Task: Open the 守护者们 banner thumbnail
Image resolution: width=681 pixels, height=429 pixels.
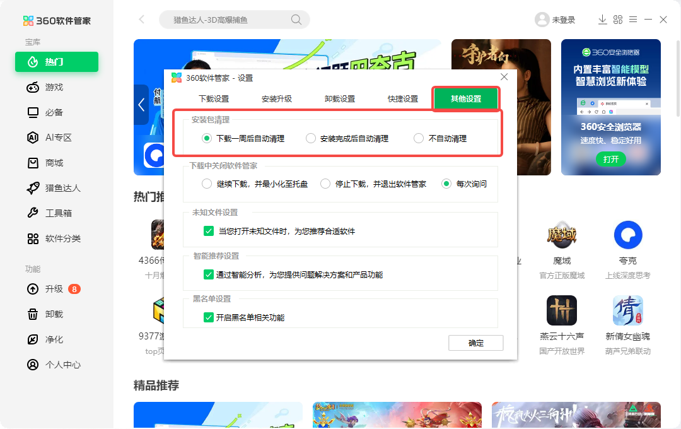Action: (x=501, y=107)
